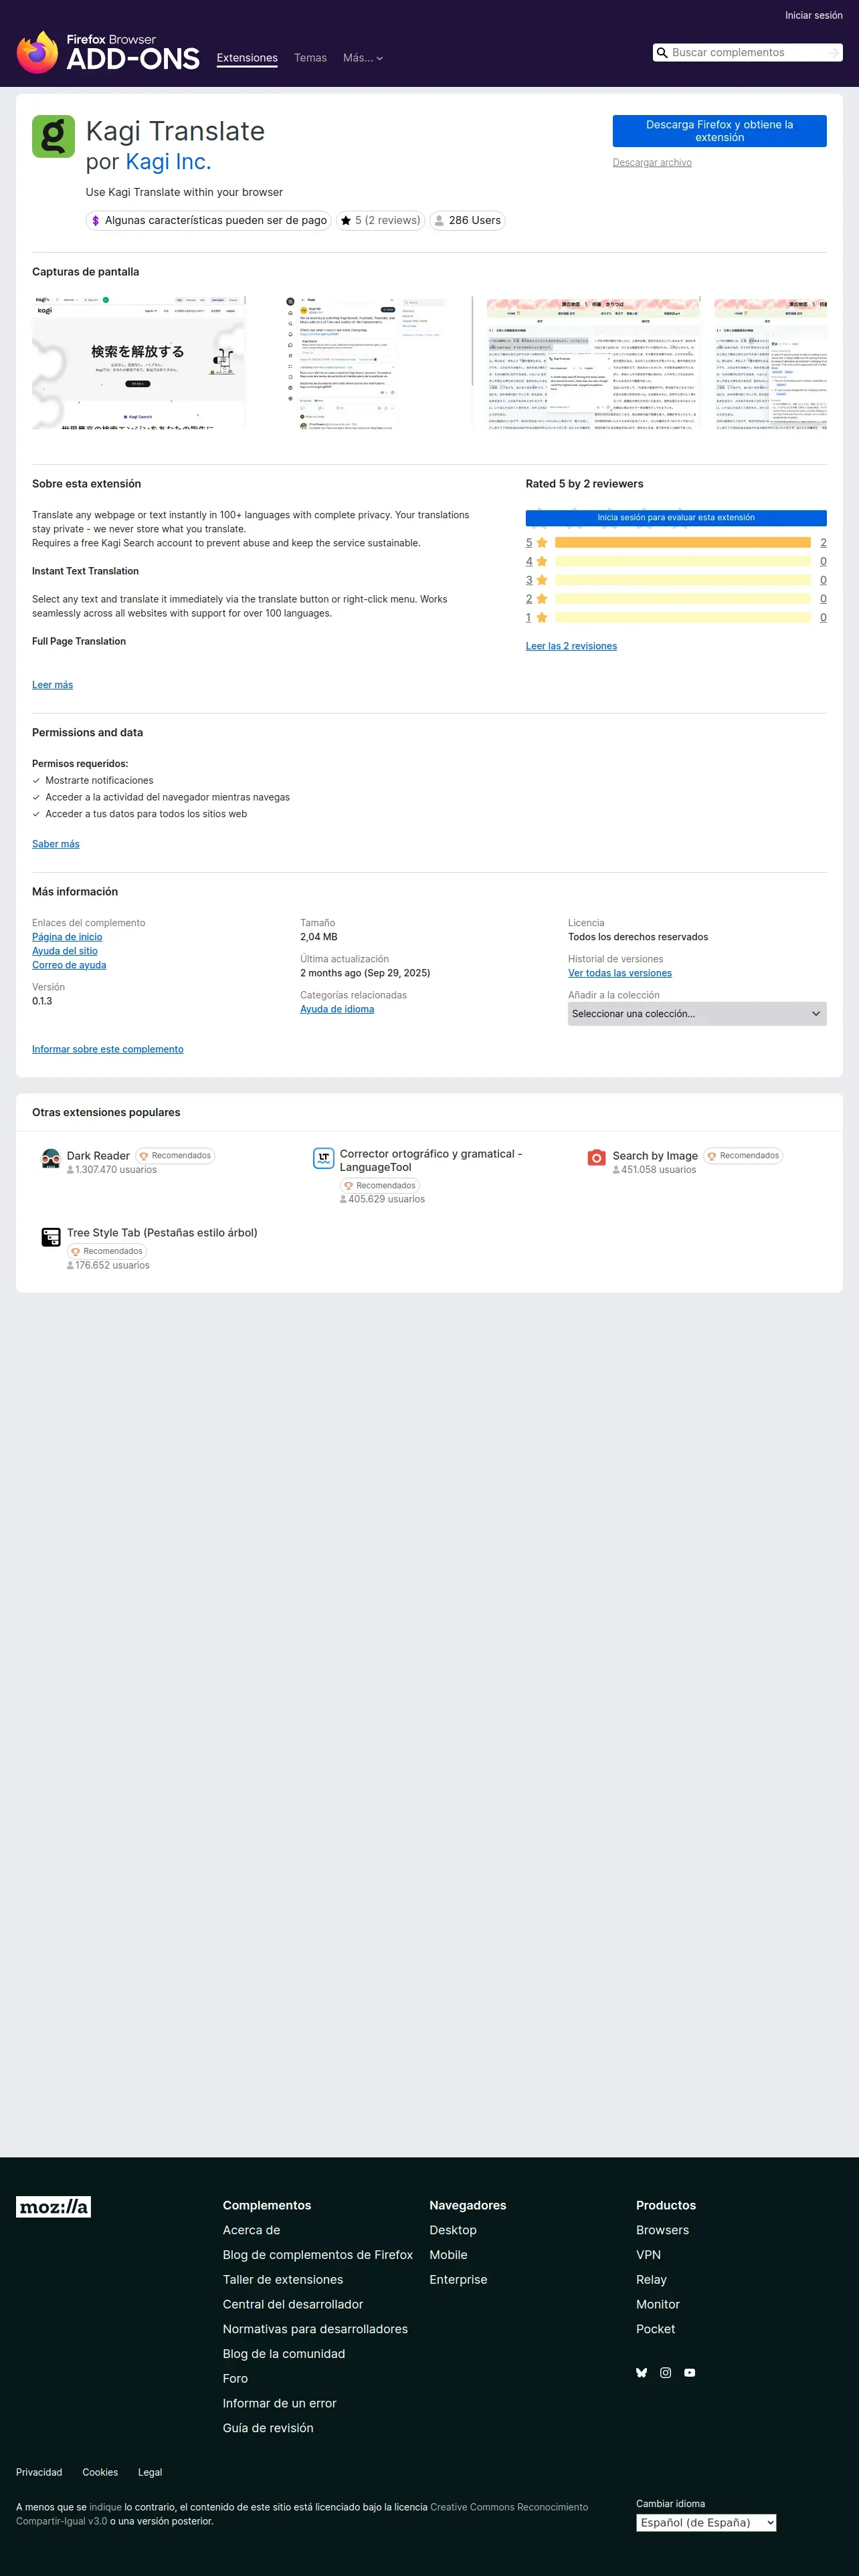Click Informar de un error in footer
Viewport: 859px width, 2576px height.
(x=279, y=2403)
